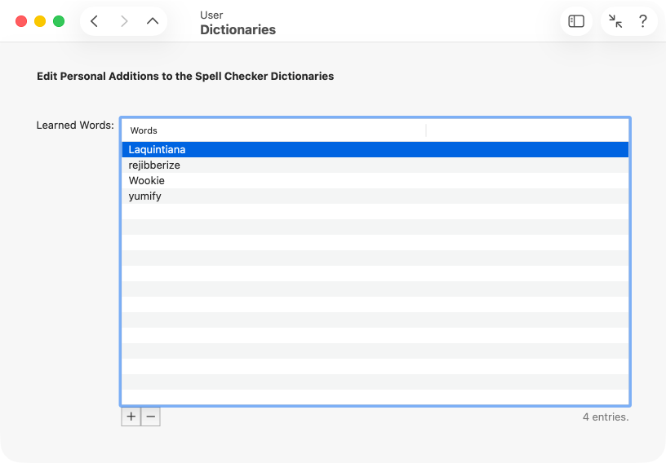Close the Dictionaries window

(21, 21)
